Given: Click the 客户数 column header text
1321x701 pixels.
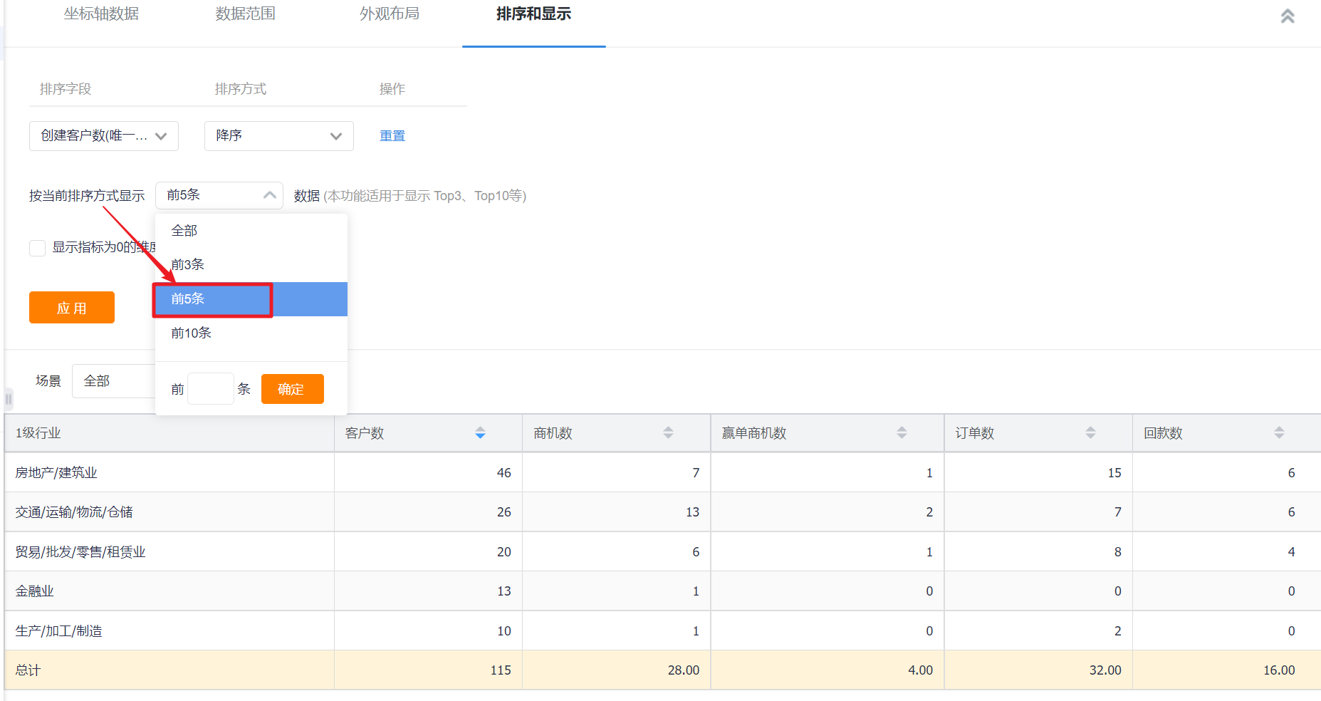Looking at the screenshot, I should coord(365,433).
